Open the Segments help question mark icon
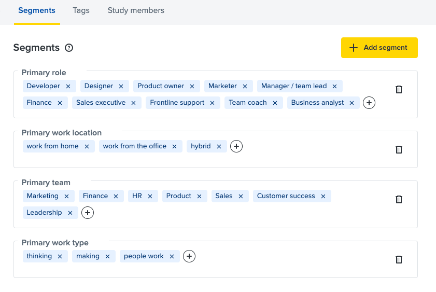Image resolution: width=436 pixels, height=292 pixels. pos(69,48)
